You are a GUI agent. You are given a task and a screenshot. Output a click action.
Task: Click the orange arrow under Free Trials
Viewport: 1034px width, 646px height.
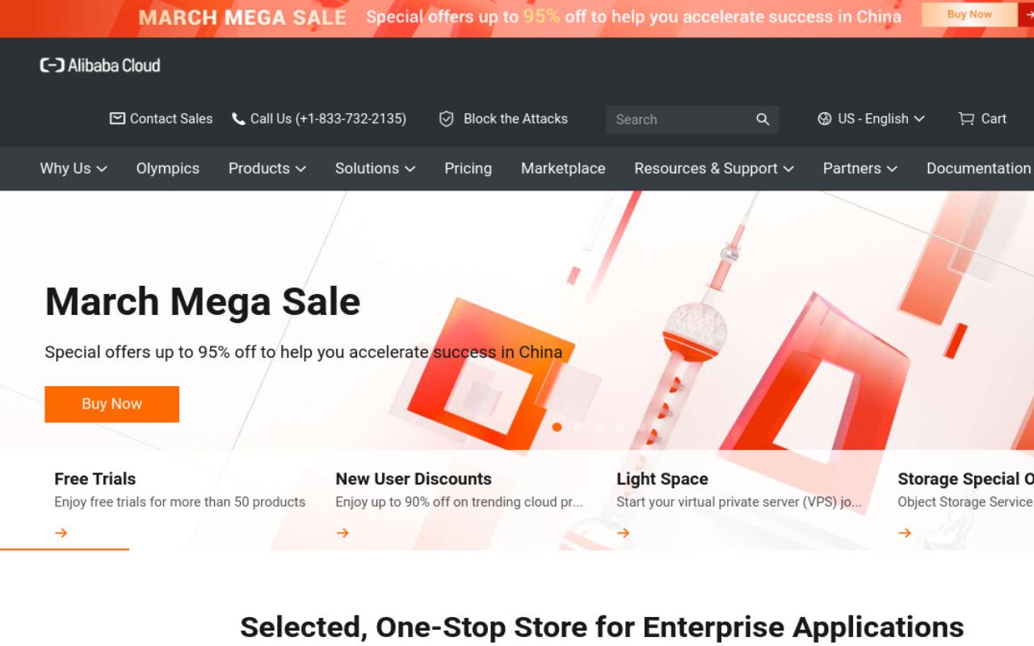click(x=61, y=533)
